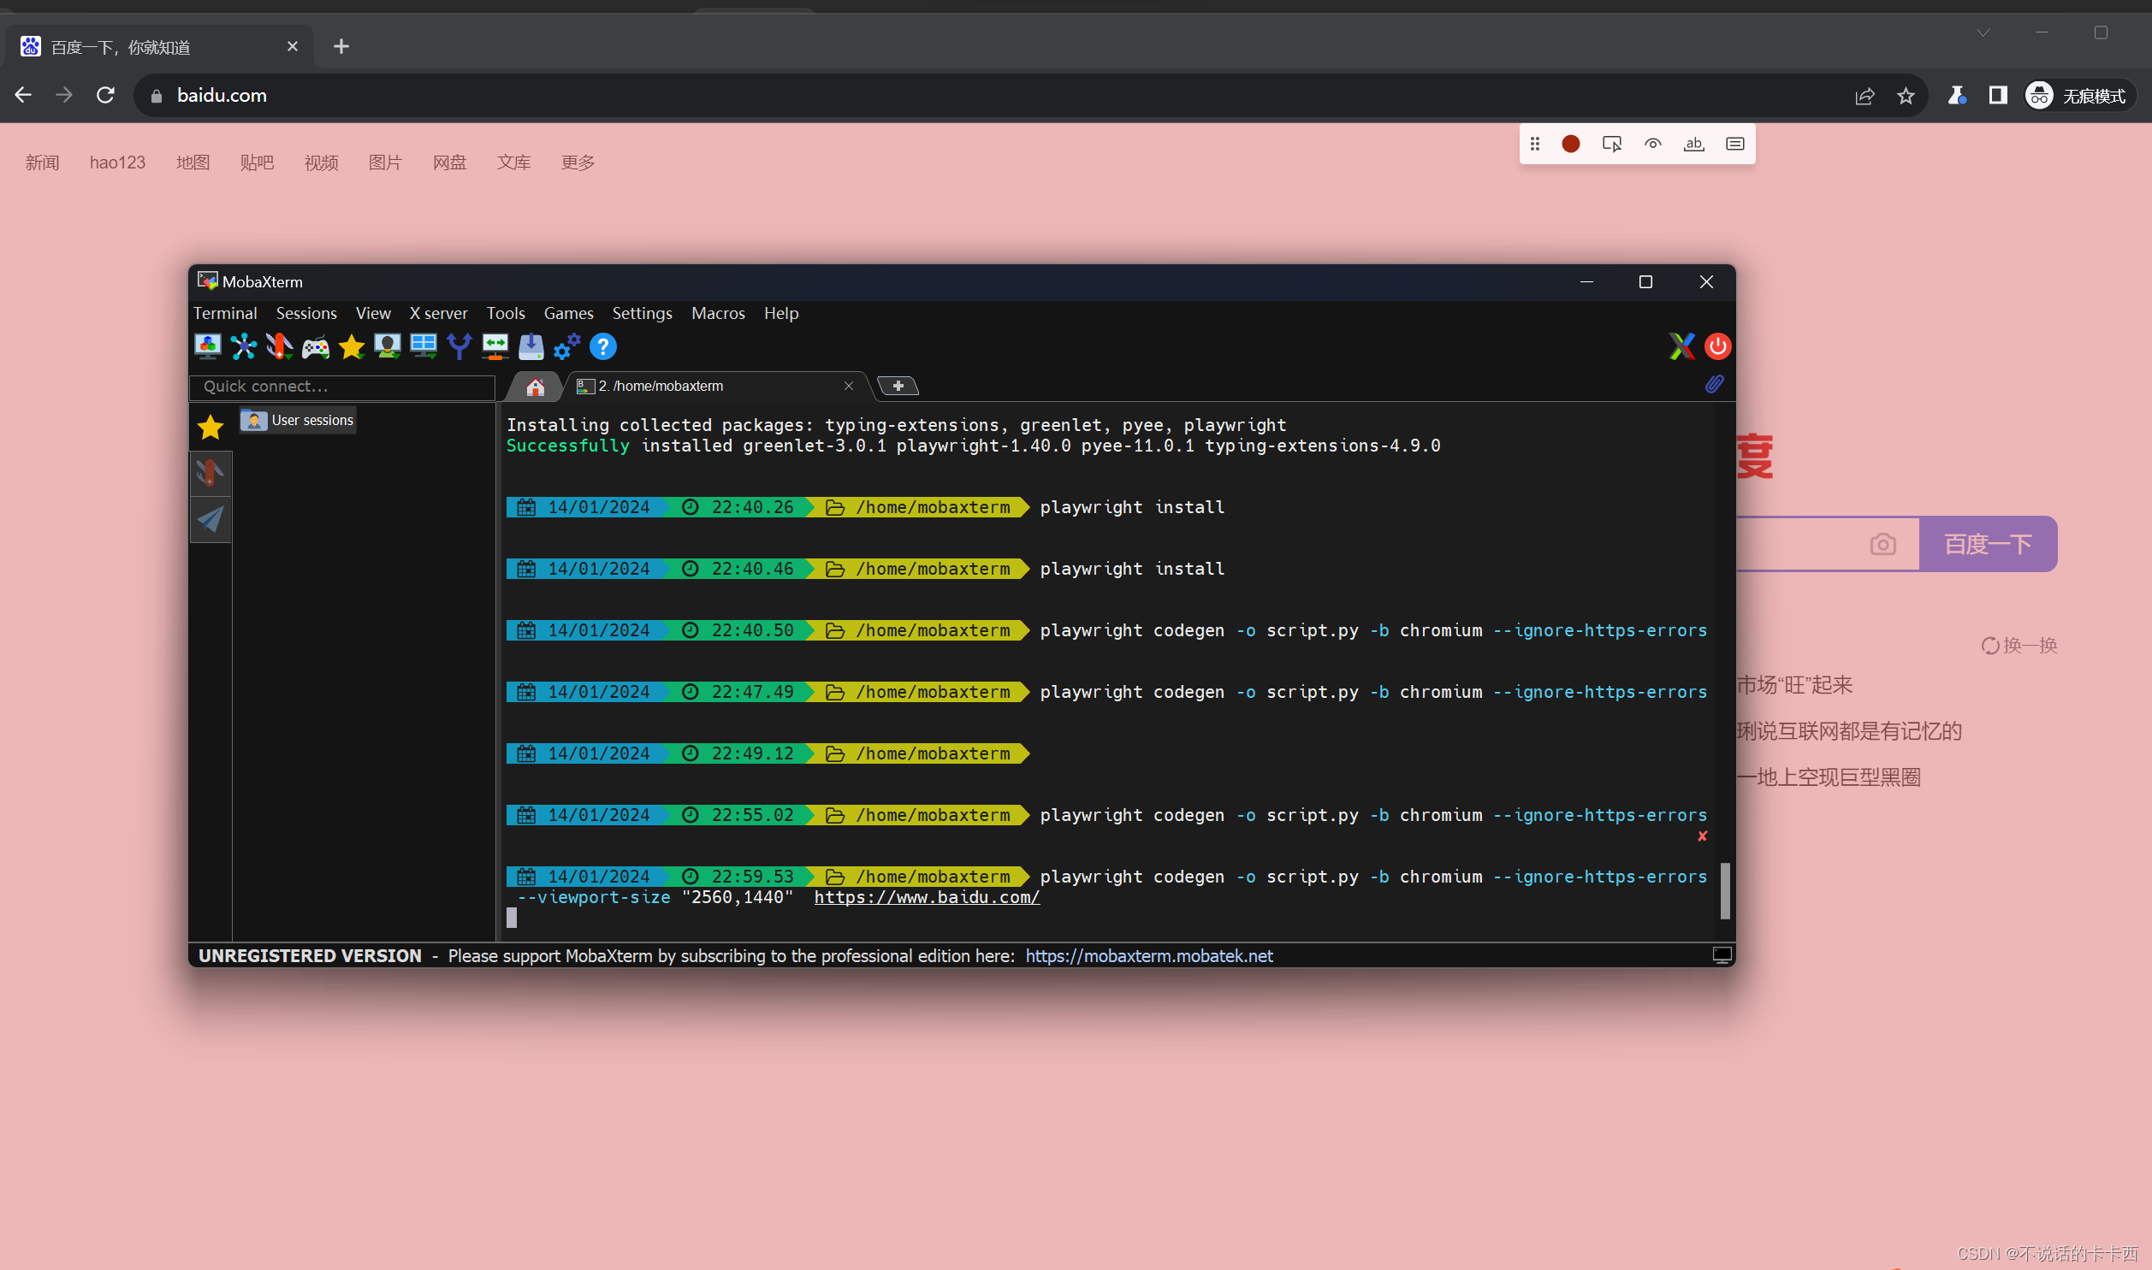Click the camera image-search icon on Baidu
This screenshot has height=1270, width=2152.
[x=1883, y=544]
